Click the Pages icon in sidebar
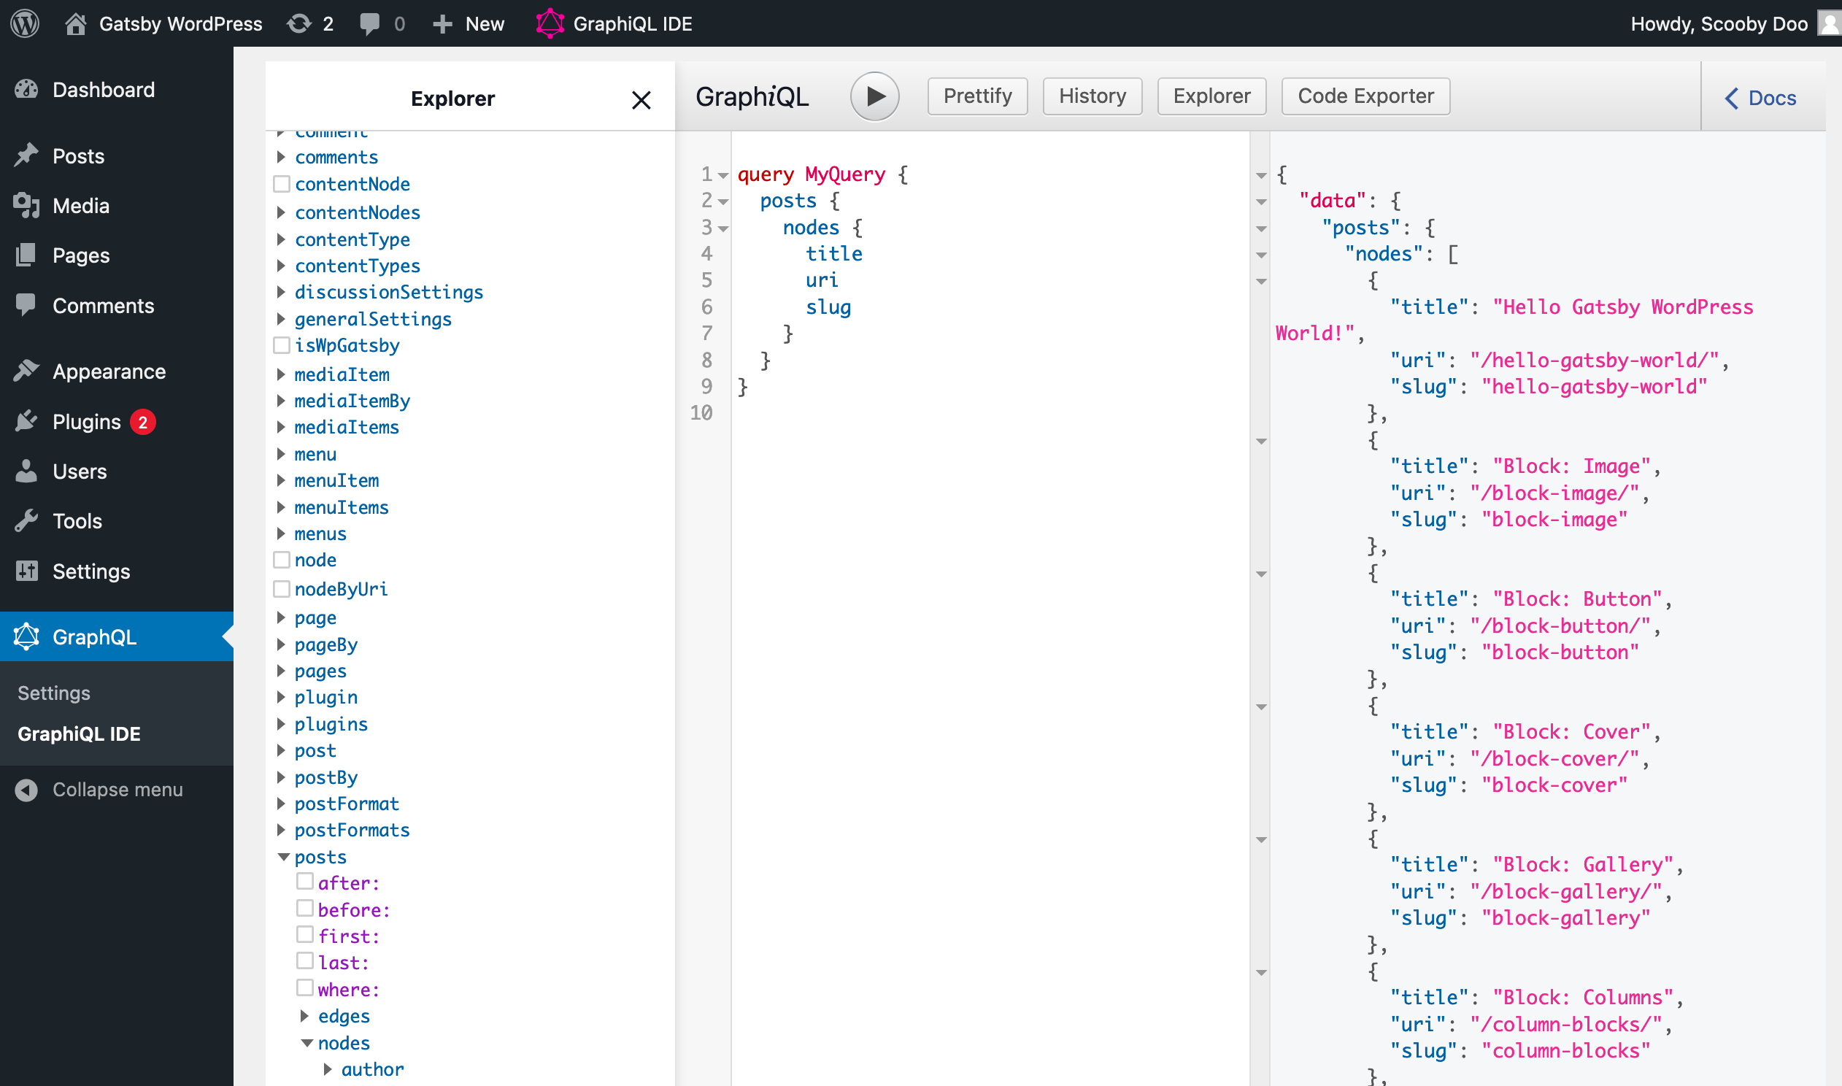 [26, 255]
